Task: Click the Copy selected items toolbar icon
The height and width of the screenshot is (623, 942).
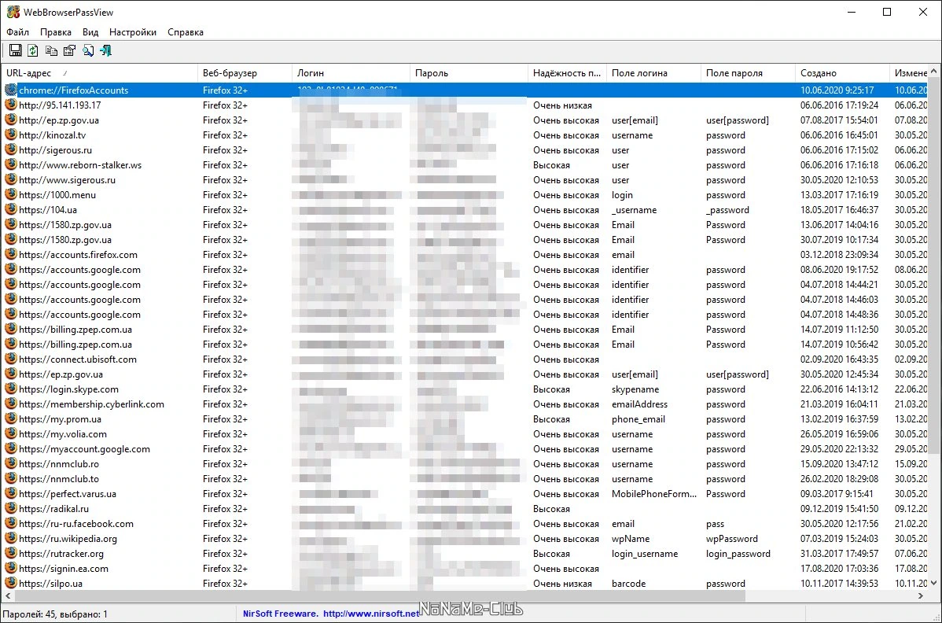Action: [51, 50]
